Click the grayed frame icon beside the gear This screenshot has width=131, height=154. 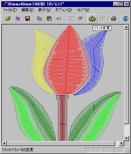[103, 19]
